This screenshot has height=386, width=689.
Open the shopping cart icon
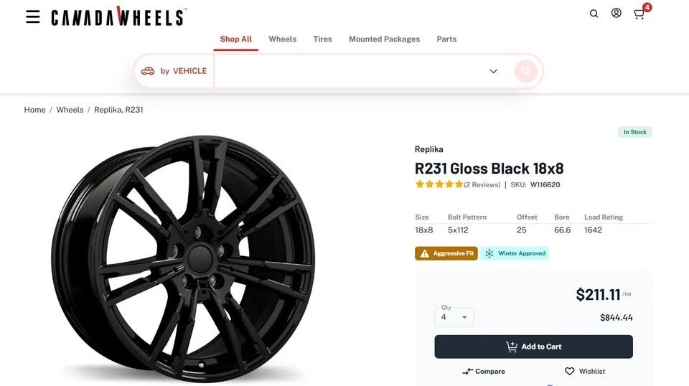[x=639, y=14]
